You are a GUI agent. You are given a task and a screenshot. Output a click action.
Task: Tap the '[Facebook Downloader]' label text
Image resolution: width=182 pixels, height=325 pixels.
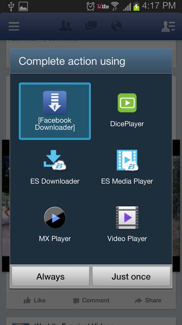pos(55,124)
